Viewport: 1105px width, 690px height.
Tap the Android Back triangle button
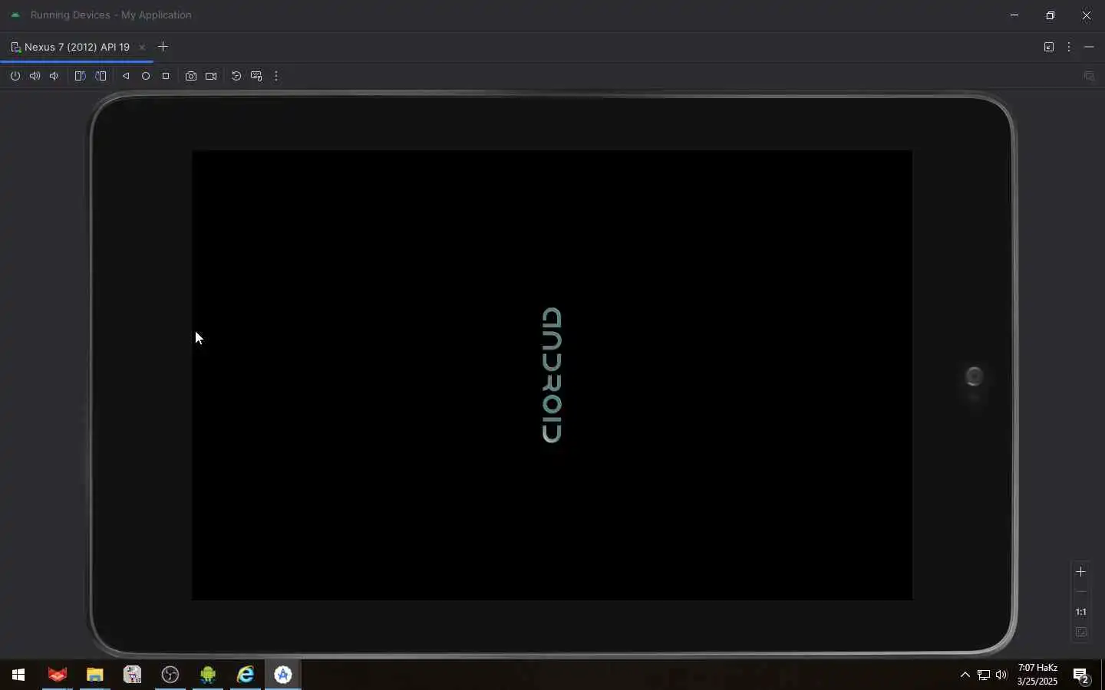126,76
